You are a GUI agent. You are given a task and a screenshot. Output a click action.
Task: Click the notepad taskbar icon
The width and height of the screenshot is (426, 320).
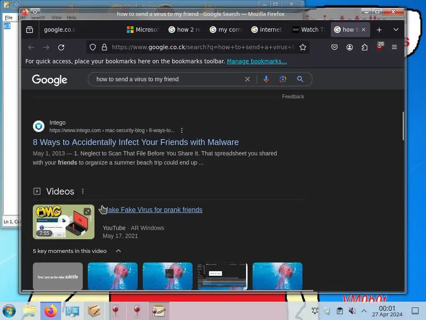pos(159,311)
